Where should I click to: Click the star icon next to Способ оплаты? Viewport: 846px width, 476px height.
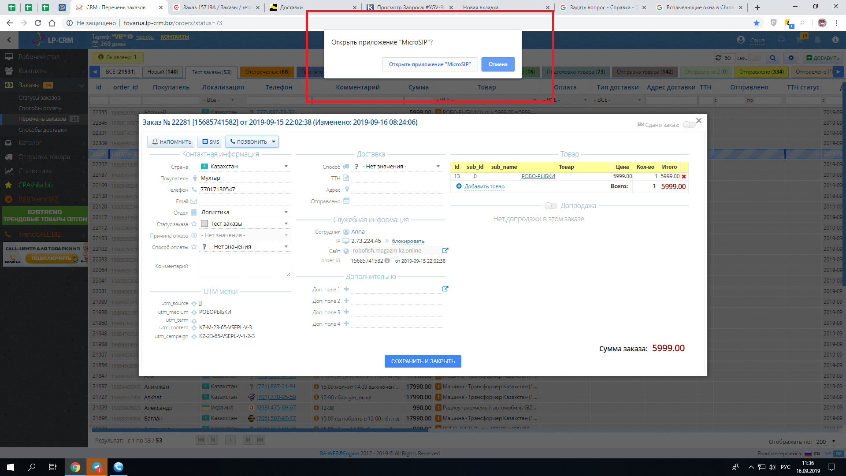pos(194,247)
